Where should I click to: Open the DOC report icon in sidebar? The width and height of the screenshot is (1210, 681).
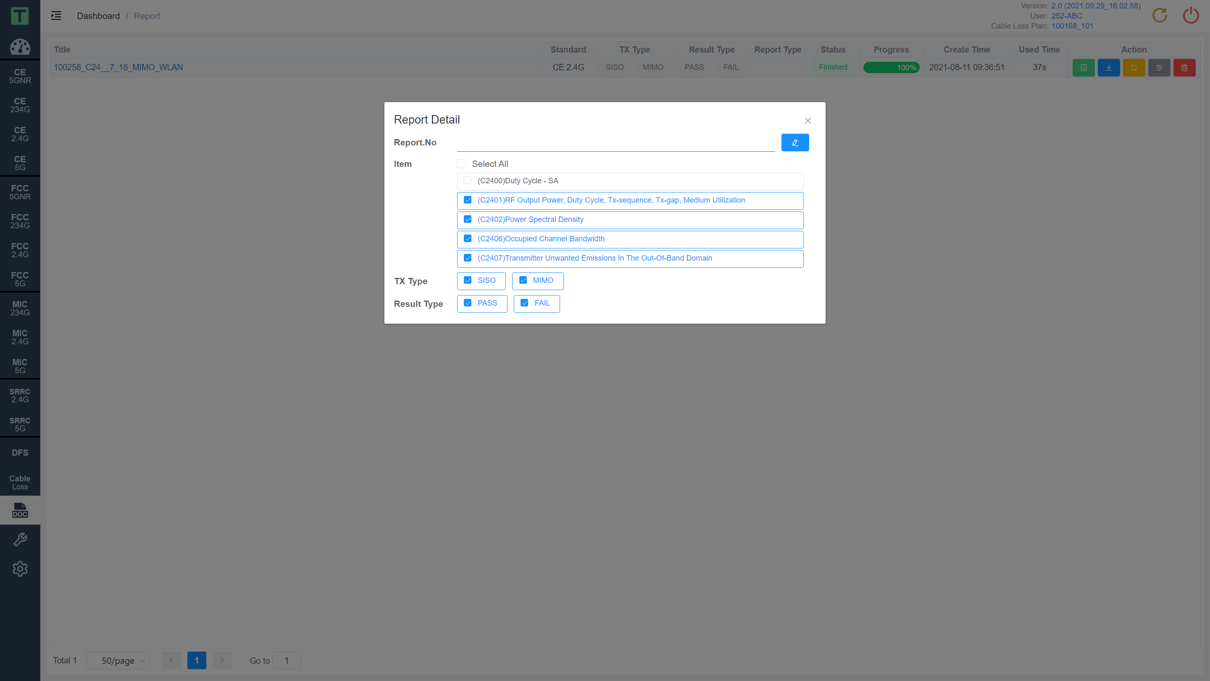(20, 510)
